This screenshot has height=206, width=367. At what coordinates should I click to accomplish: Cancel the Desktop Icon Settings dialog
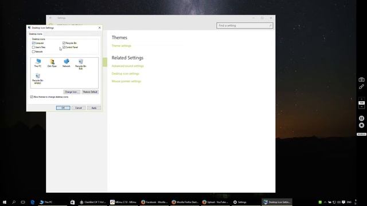tap(79, 108)
